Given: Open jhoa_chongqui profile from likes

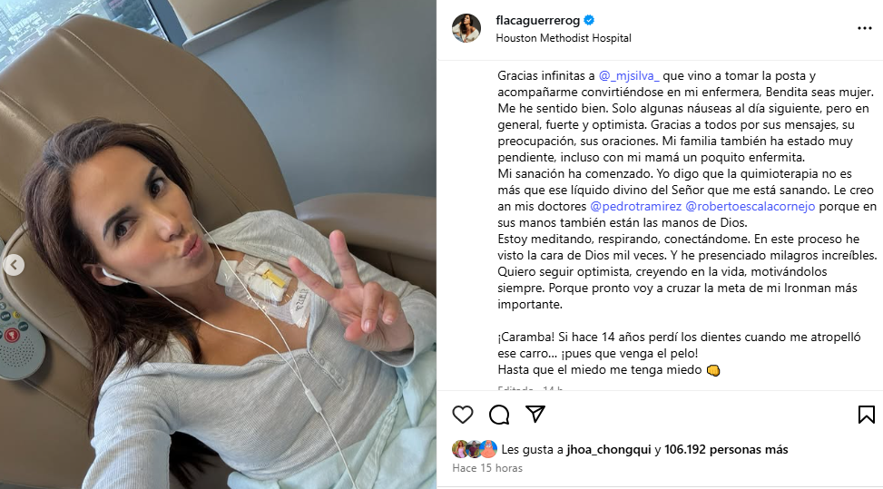Looking at the screenshot, I should 609,450.
